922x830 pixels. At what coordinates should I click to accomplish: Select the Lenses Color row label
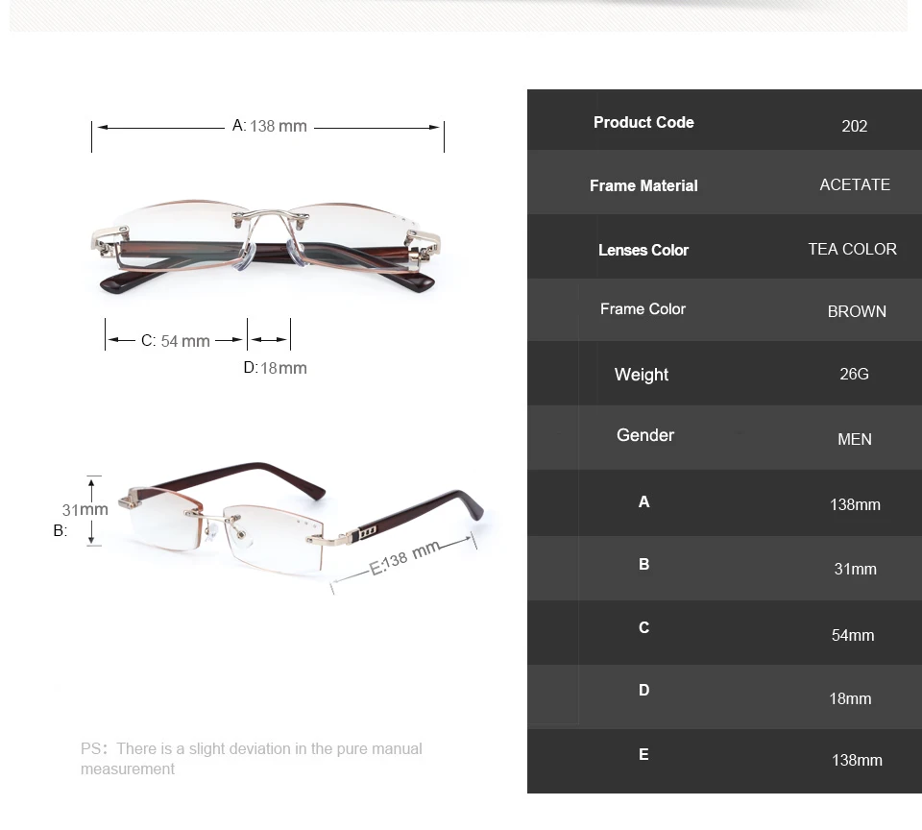click(643, 250)
